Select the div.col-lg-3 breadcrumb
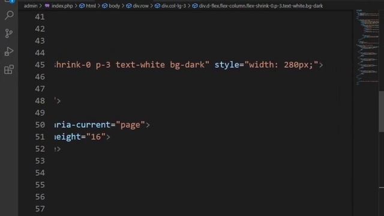The height and width of the screenshot is (216, 384). pyautogui.click(x=170, y=6)
